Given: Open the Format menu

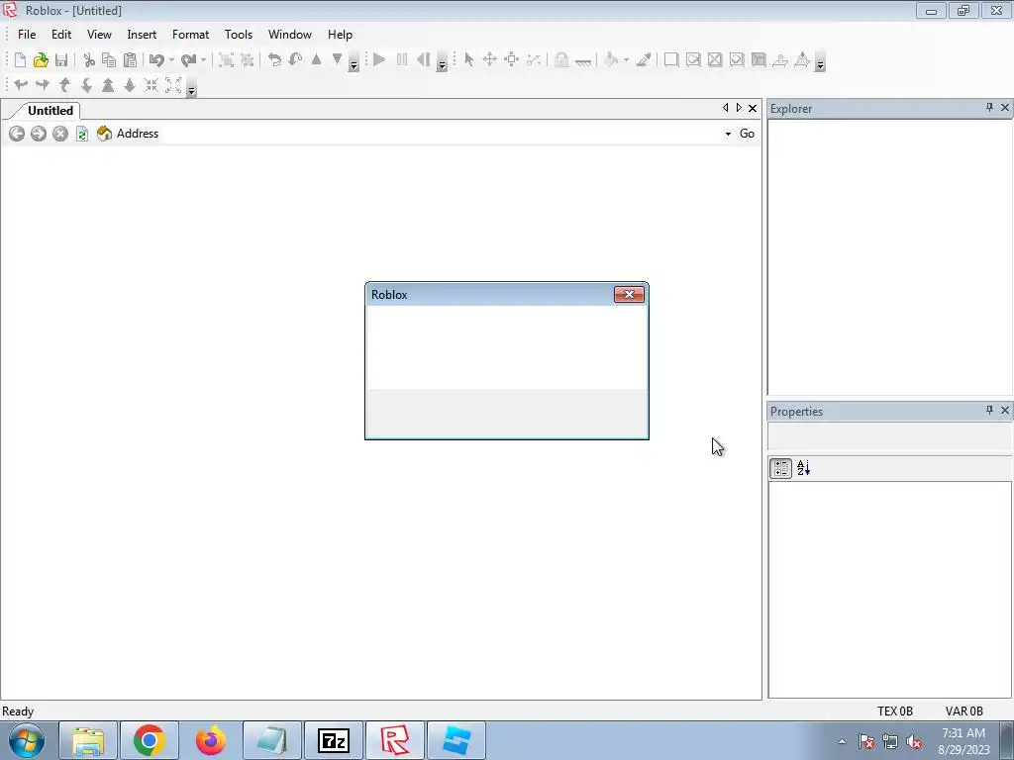Looking at the screenshot, I should (x=191, y=35).
